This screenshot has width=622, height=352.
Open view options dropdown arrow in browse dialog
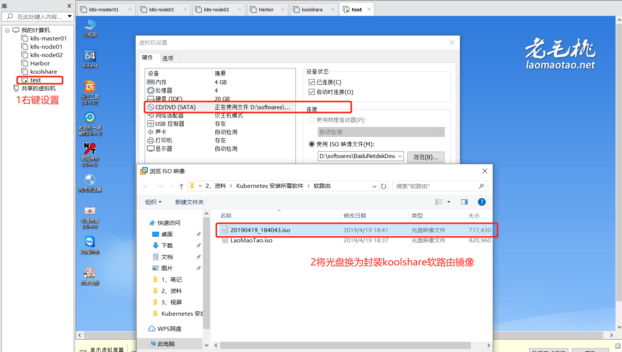pos(449,202)
